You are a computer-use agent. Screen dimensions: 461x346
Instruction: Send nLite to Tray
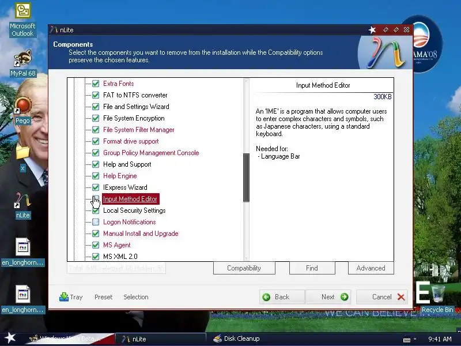tap(71, 297)
